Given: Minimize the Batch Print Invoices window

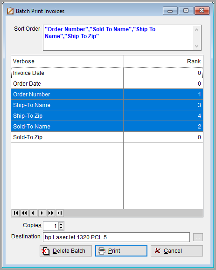Looking at the screenshot, I should [x=170, y=11].
